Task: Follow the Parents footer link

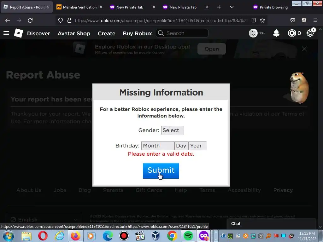Action: point(113,190)
